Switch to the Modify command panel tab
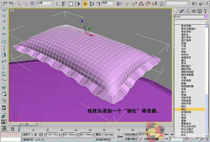 [x=182, y=11]
